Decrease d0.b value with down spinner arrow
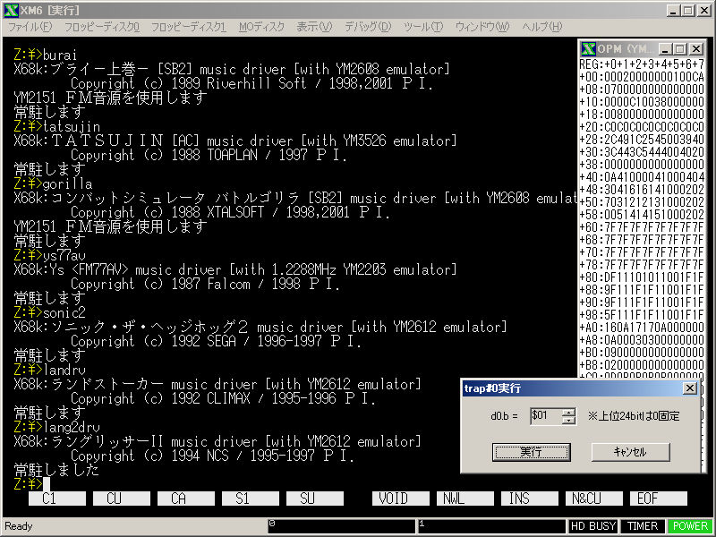The width and height of the screenshot is (716, 537). click(x=568, y=420)
